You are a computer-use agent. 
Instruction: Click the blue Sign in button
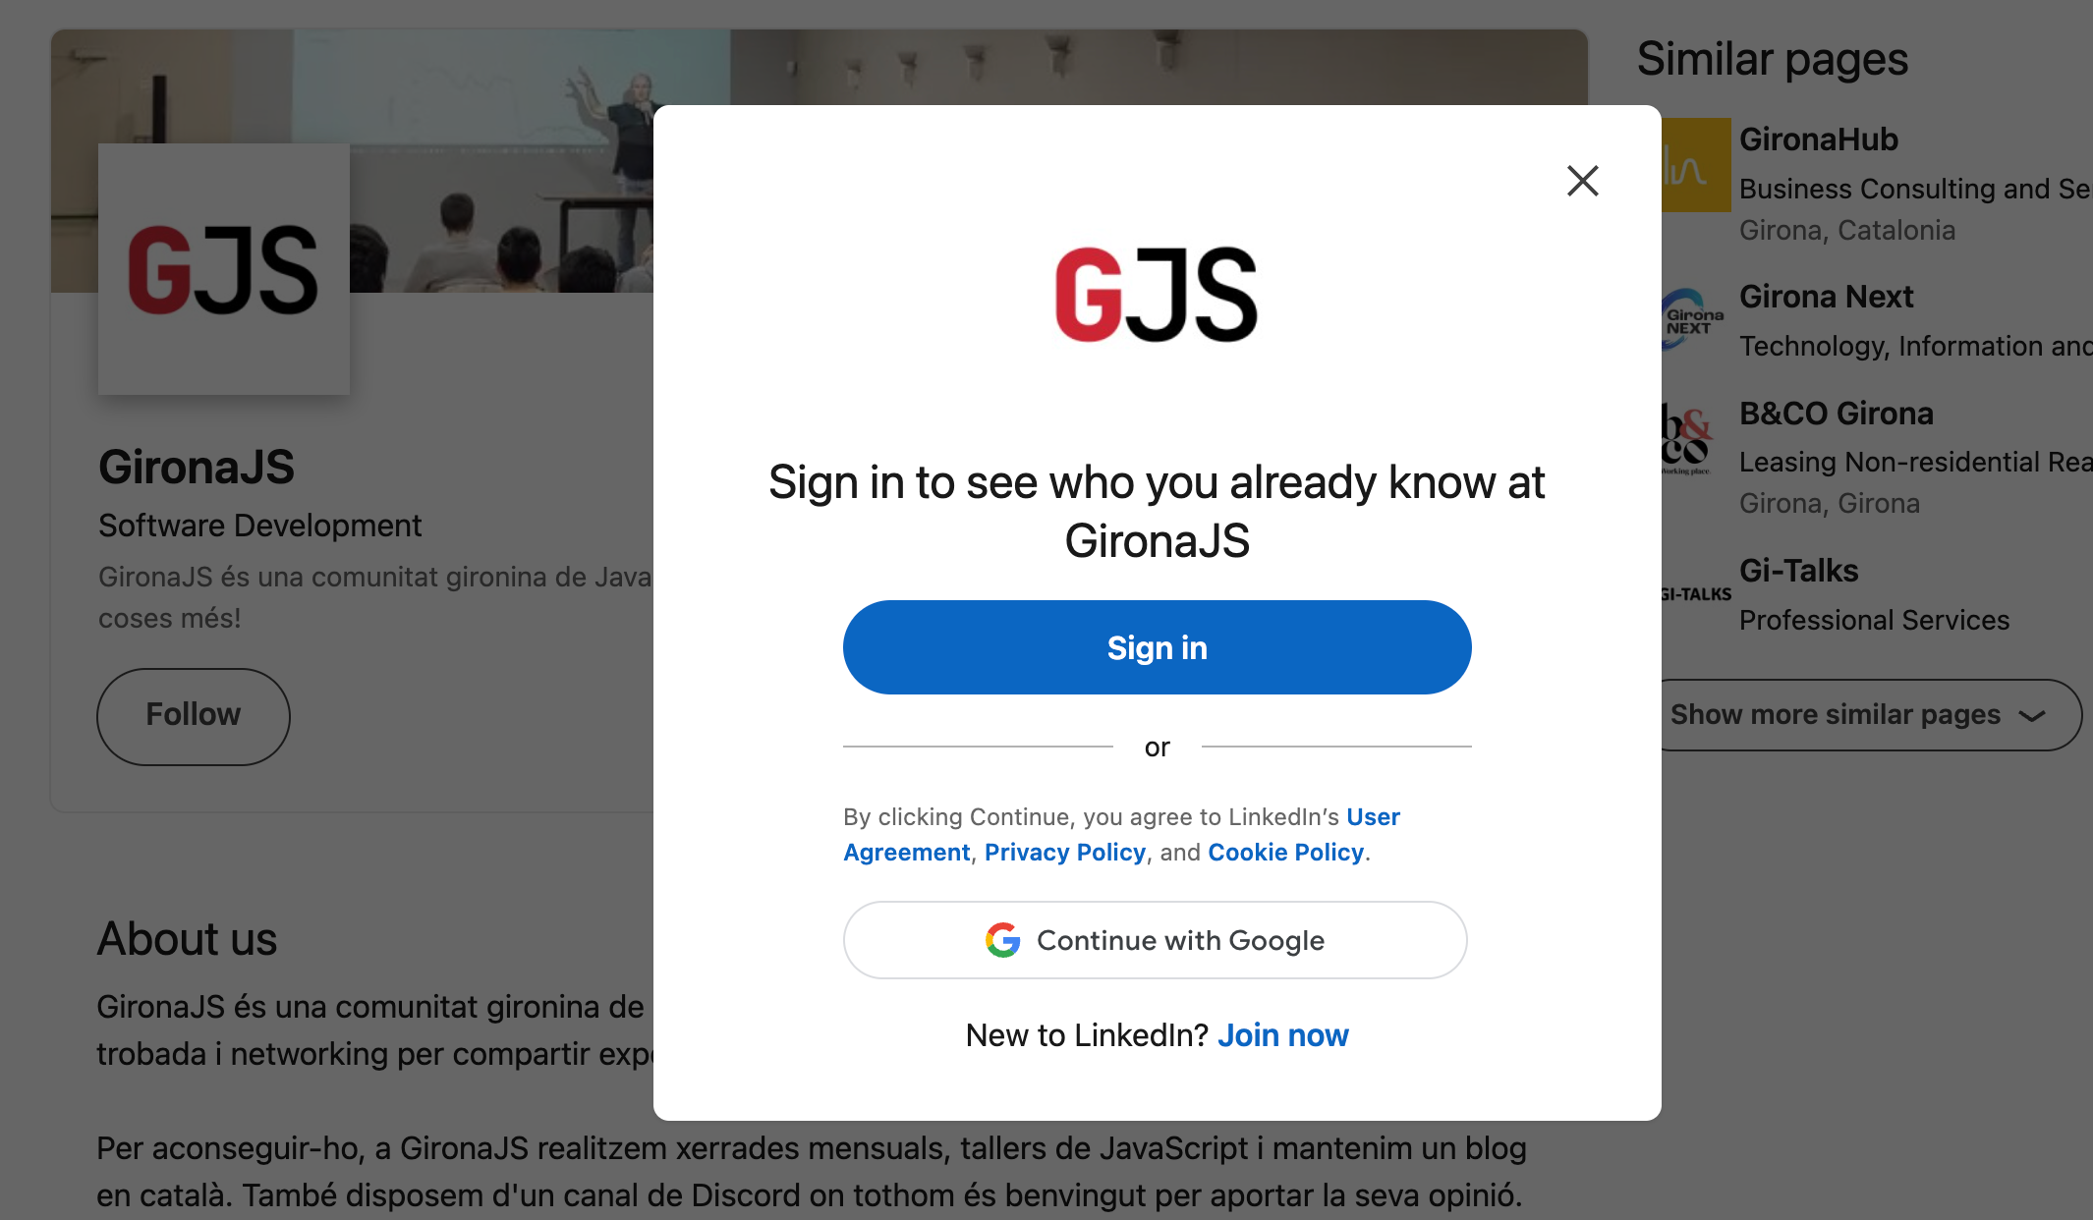pyautogui.click(x=1157, y=647)
